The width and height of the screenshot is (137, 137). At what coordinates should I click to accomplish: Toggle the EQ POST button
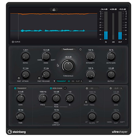tap(86, 102)
